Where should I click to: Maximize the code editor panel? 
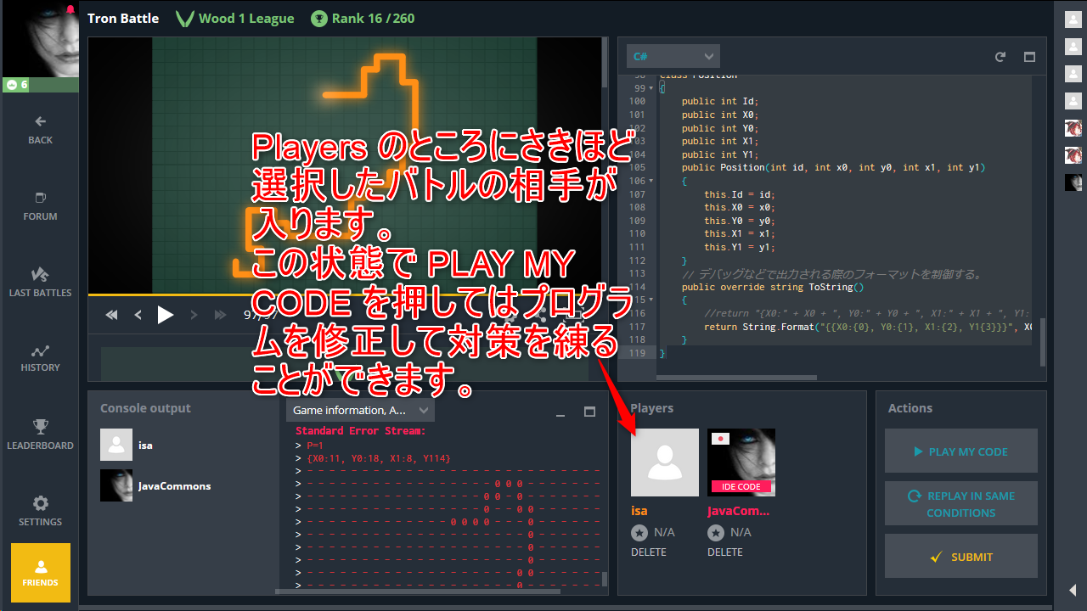[x=1029, y=57]
